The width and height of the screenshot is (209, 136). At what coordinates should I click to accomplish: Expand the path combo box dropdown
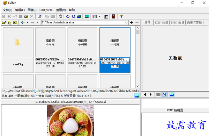pos(126,23)
